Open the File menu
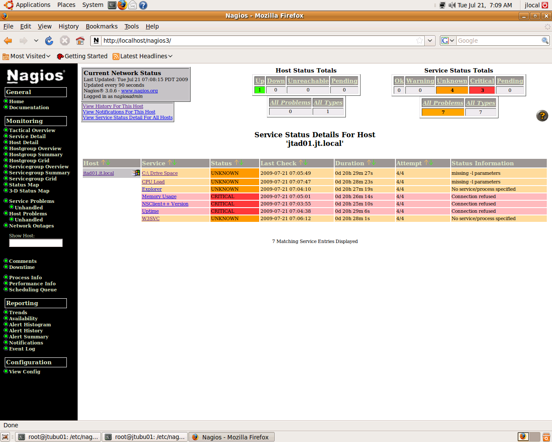This screenshot has width=552, height=442. pos(8,26)
